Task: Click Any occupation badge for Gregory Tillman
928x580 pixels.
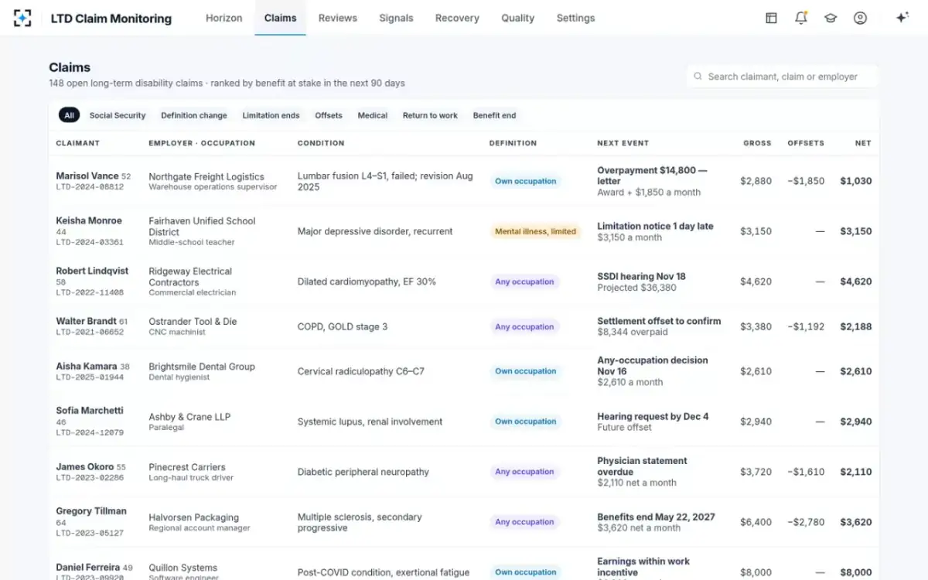Action: coord(524,522)
